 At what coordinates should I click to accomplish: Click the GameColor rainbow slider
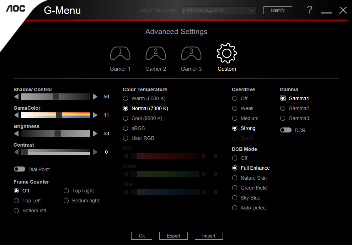click(x=56, y=115)
